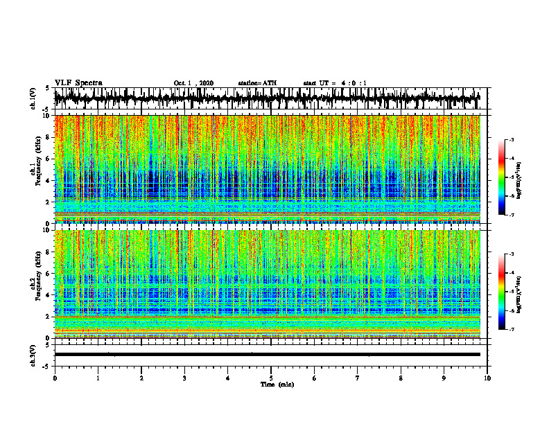549x424 pixels.
Task: Click time axis tick label "2"
Action: point(141,378)
